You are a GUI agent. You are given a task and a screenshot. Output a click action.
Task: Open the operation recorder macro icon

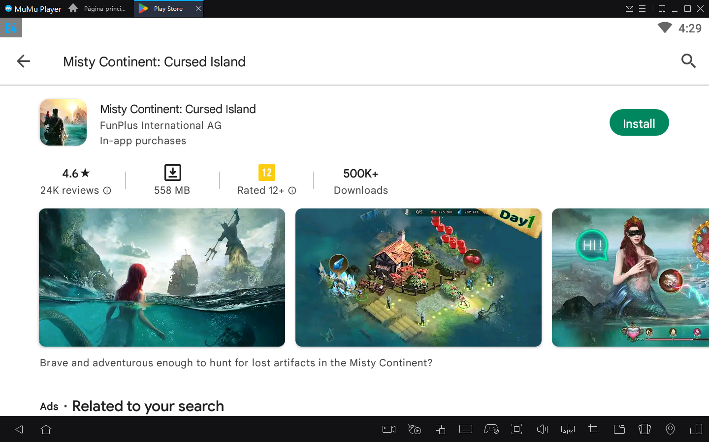tap(415, 429)
